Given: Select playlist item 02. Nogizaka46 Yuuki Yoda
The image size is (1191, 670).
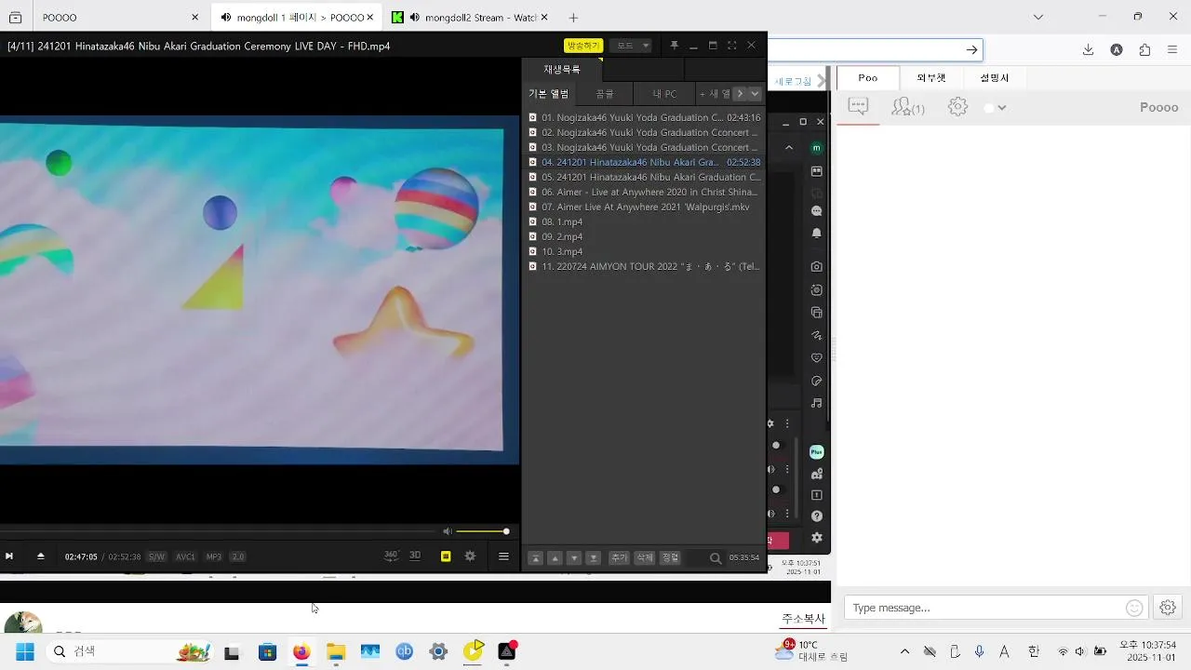Looking at the screenshot, I should 644,133.
